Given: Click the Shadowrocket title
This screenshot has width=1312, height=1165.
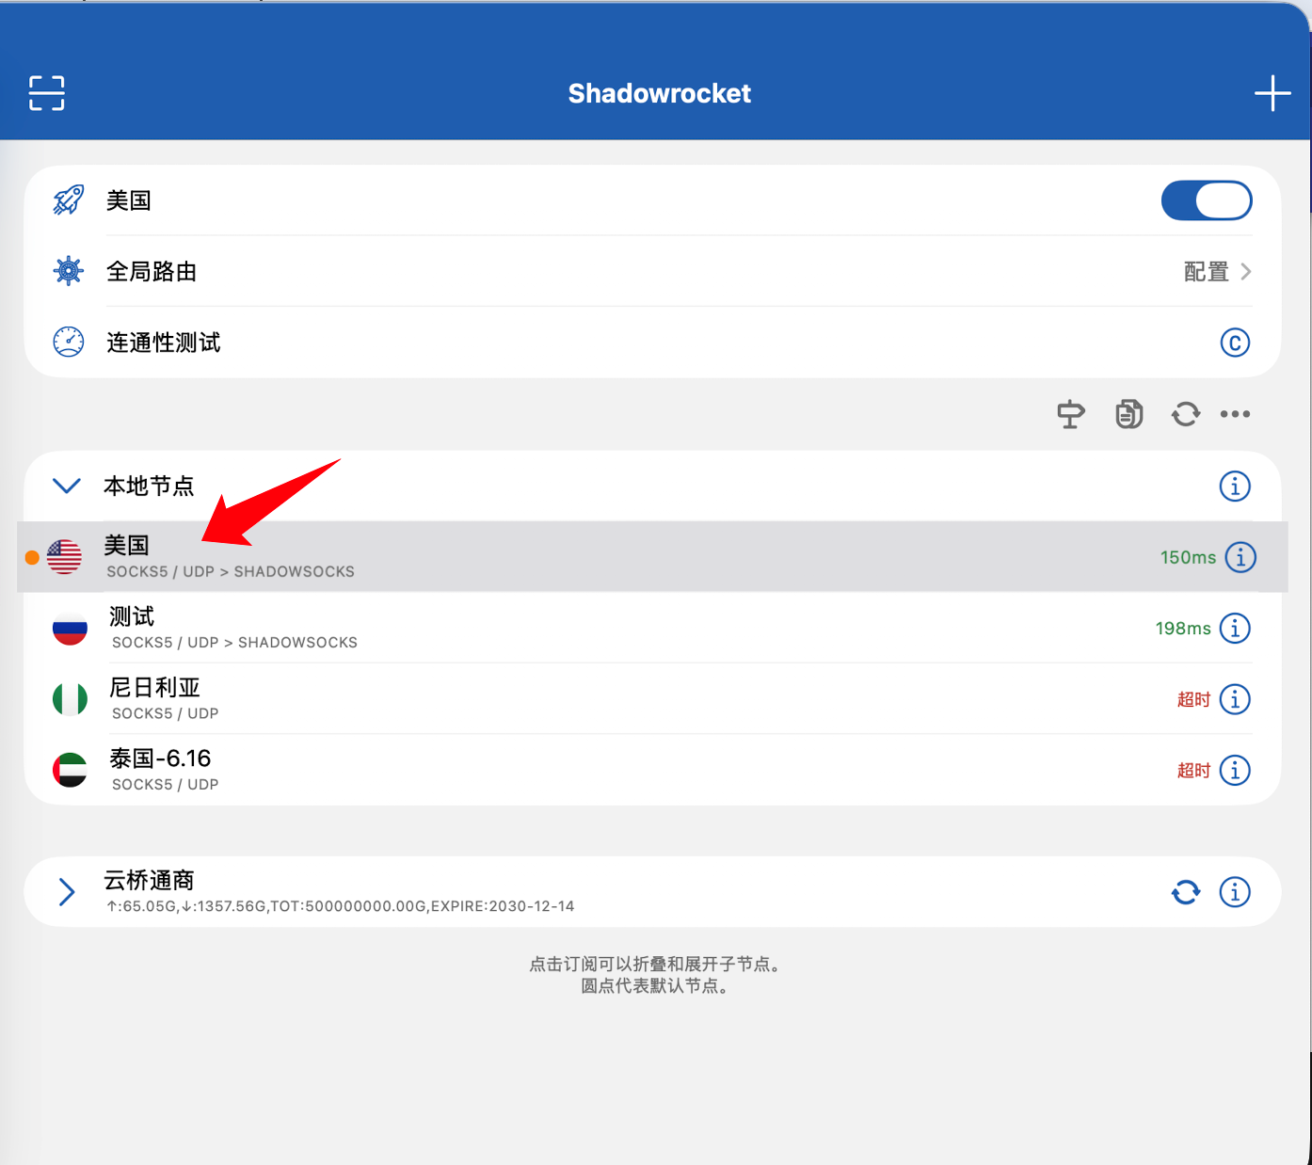Looking at the screenshot, I should click(x=659, y=93).
